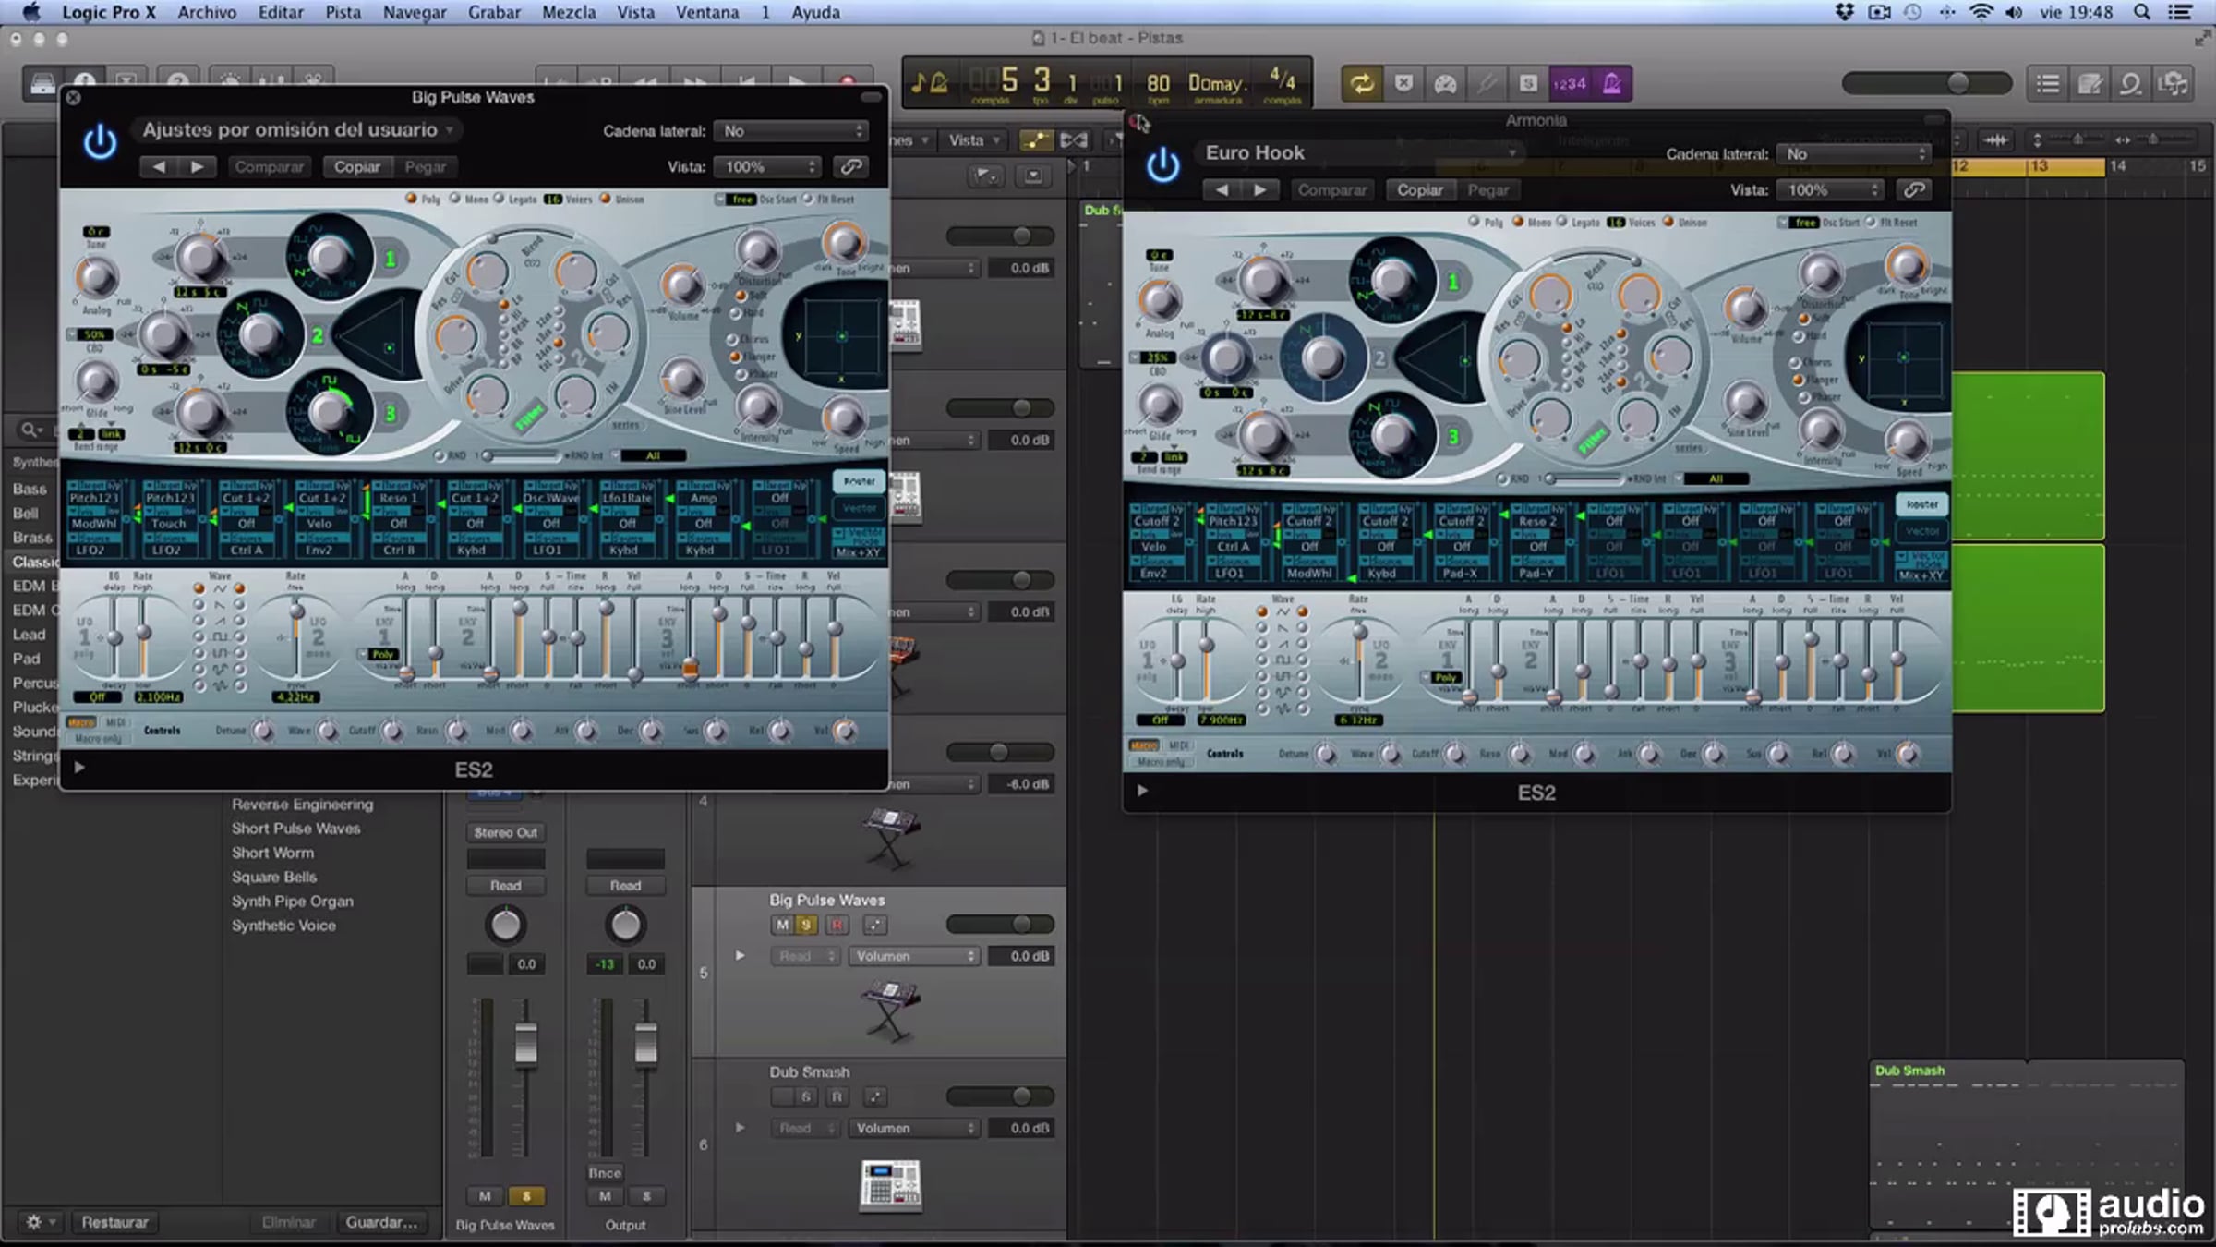Solo the Big Pulse Waves track
2216x1247 pixels.
(x=806, y=925)
